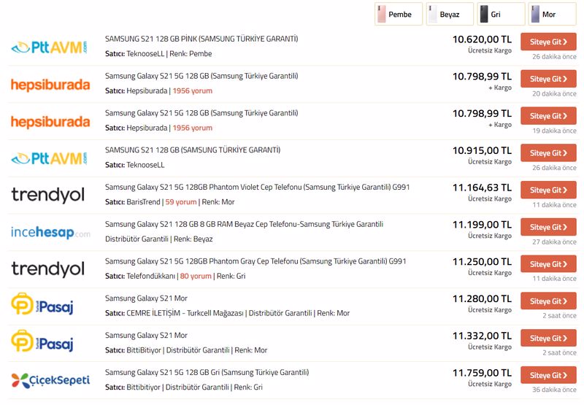Choose the Mor color option
The width and height of the screenshot is (584, 405).
point(552,14)
